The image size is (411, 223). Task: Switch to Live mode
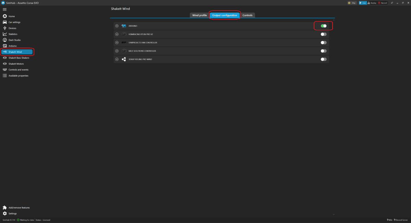click(x=363, y=3)
